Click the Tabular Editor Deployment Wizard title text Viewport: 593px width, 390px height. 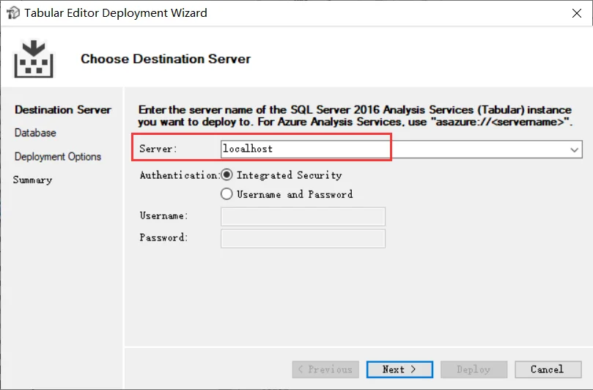tap(116, 13)
